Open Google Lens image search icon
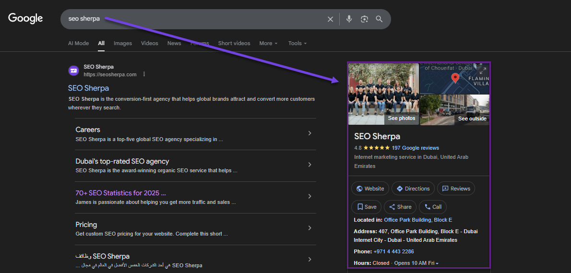 pos(364,19)
